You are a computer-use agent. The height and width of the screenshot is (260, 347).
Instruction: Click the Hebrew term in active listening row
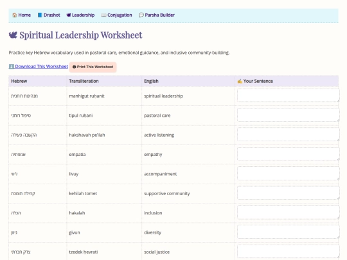click(x=24, y=135)
